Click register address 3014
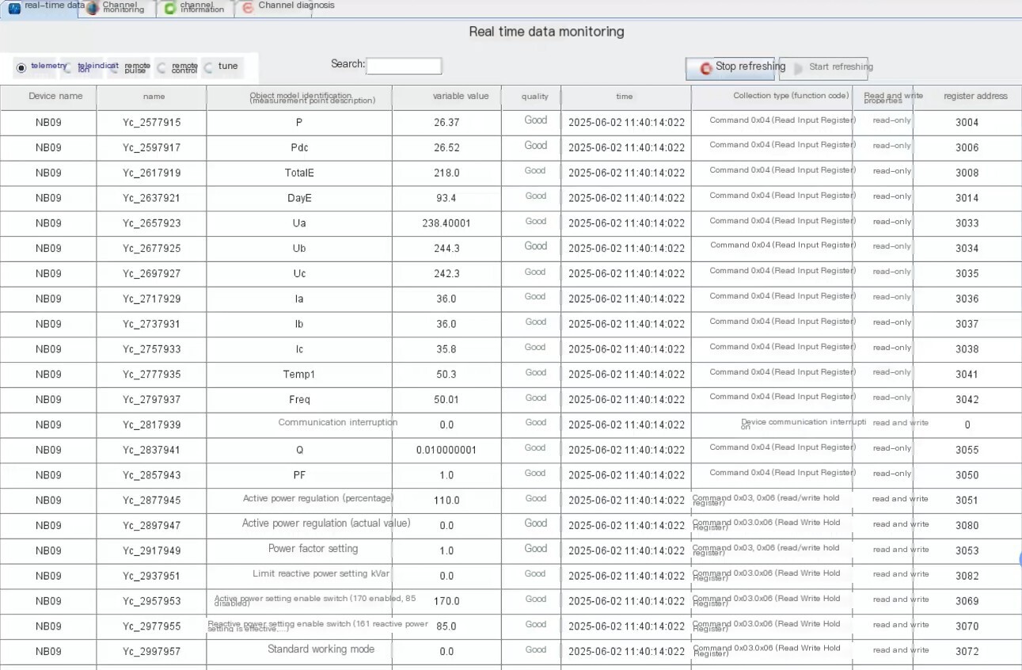This screenshot has width=1022, height=670. point(967,199)
